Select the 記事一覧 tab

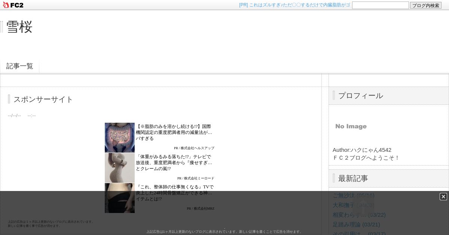click(x=20, y=66)
